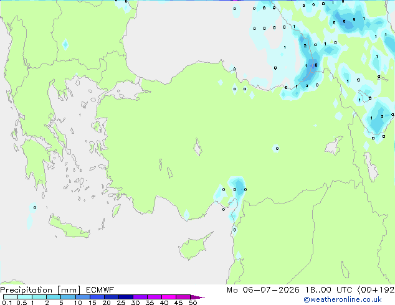Click the legend label '50'
Screen dimensions: 395x305
(193, 303)
